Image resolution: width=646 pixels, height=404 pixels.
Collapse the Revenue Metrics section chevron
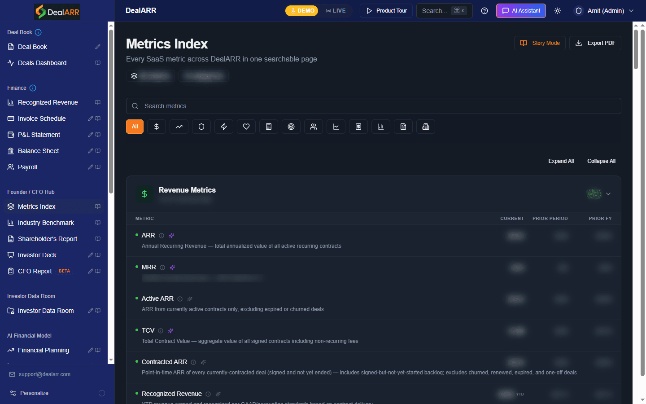608,194
